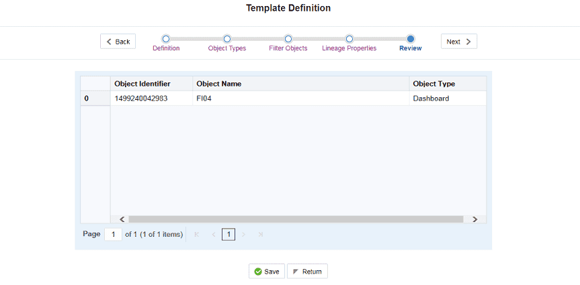Focus the Page number input field
Viewport: 580px width, 285px height.
(113, 235)
